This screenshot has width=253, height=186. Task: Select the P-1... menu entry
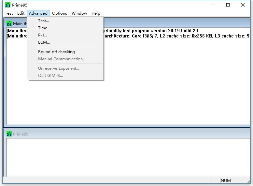(65, 35)
